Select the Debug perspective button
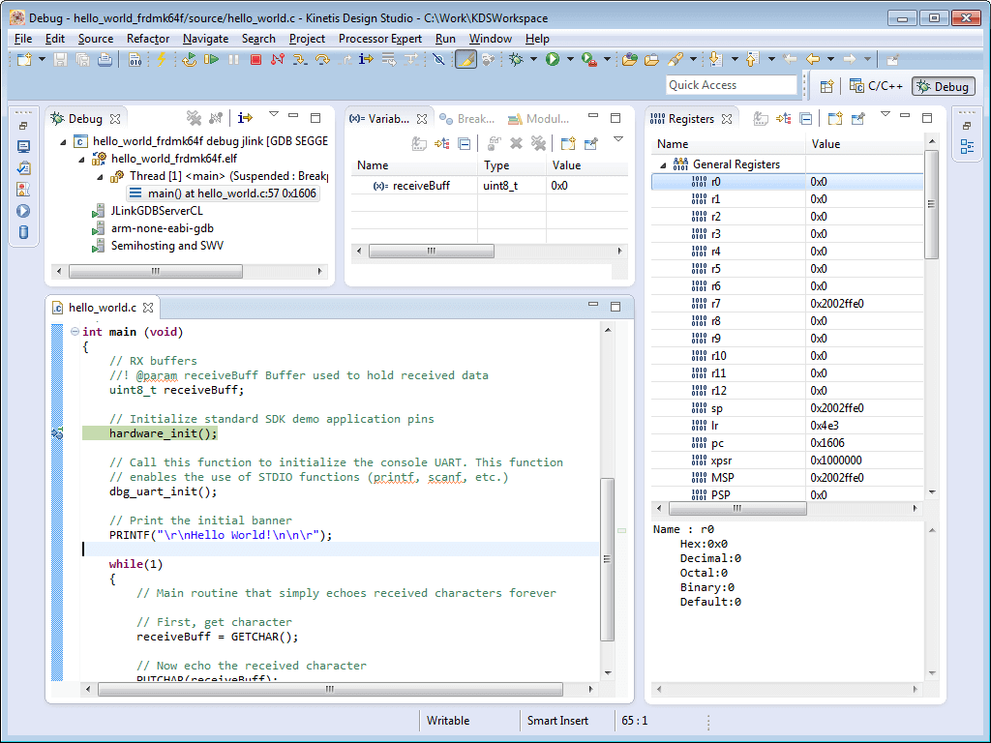Screen dimensions: 991x743 pyautogui.click(x=943, y=86)
